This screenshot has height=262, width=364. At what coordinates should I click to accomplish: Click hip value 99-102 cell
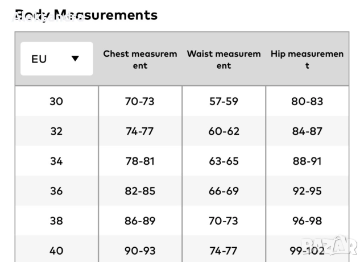point(307,250)
